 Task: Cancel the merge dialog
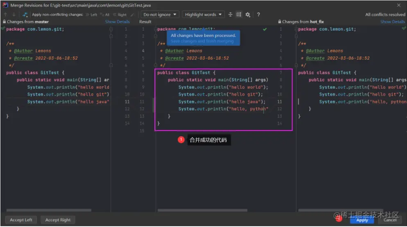390,220
